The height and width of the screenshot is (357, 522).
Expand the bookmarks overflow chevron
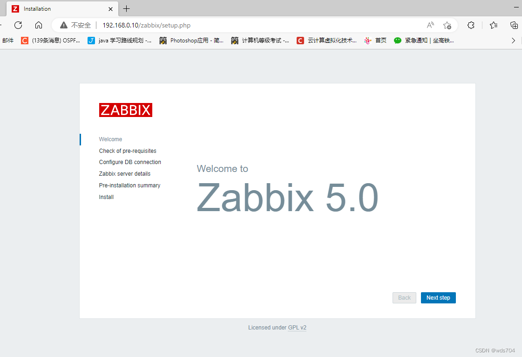point(513,41)
